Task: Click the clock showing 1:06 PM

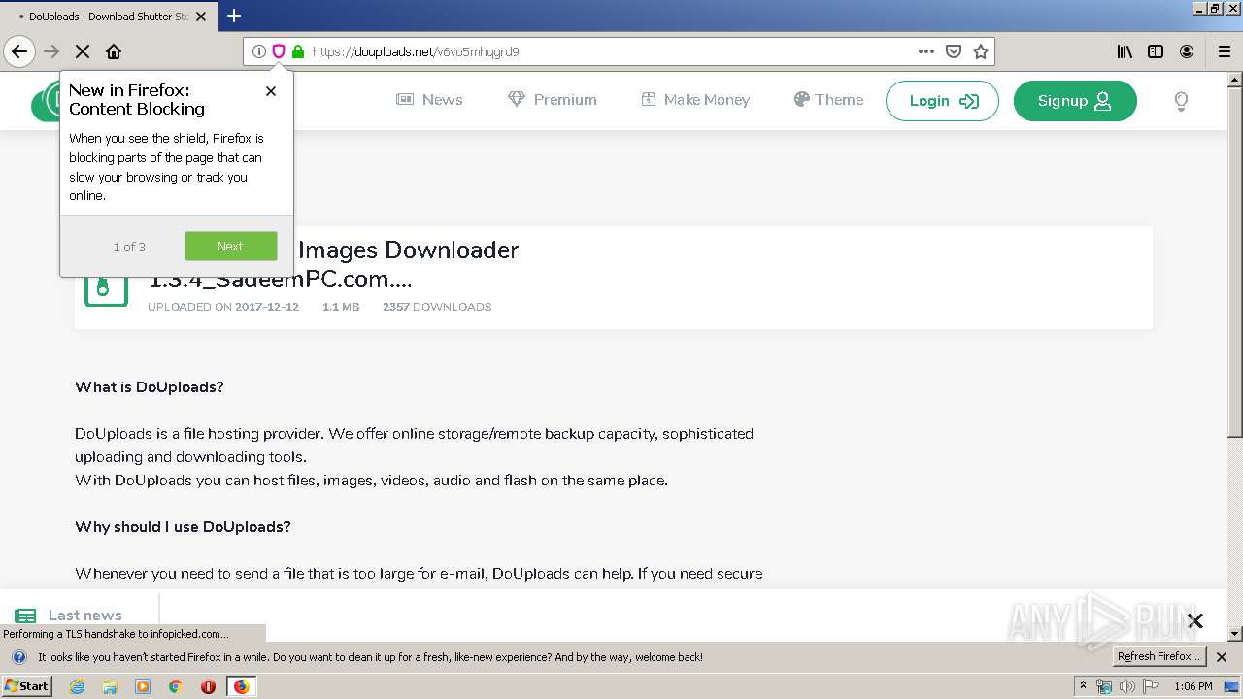Action: [x=1193, y=686]
